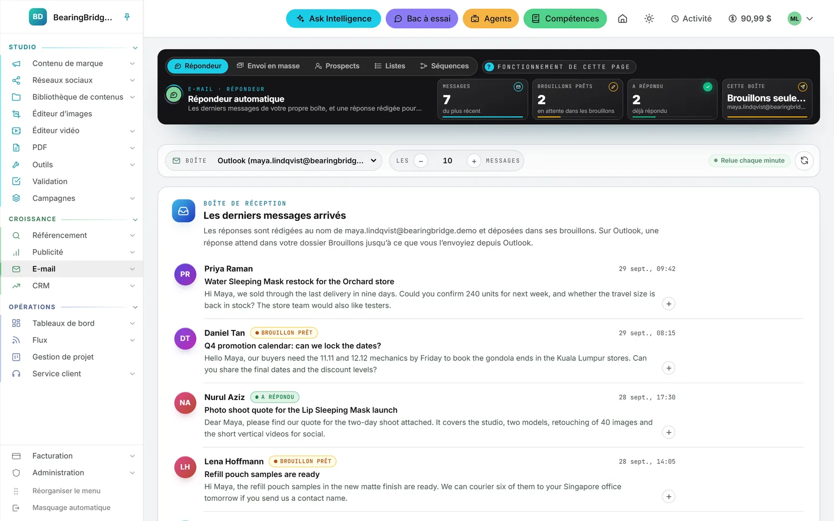Open the Éditeur d'images sidebar item
Viewport: 834px width, 521px height.
(x=73, y=114)
